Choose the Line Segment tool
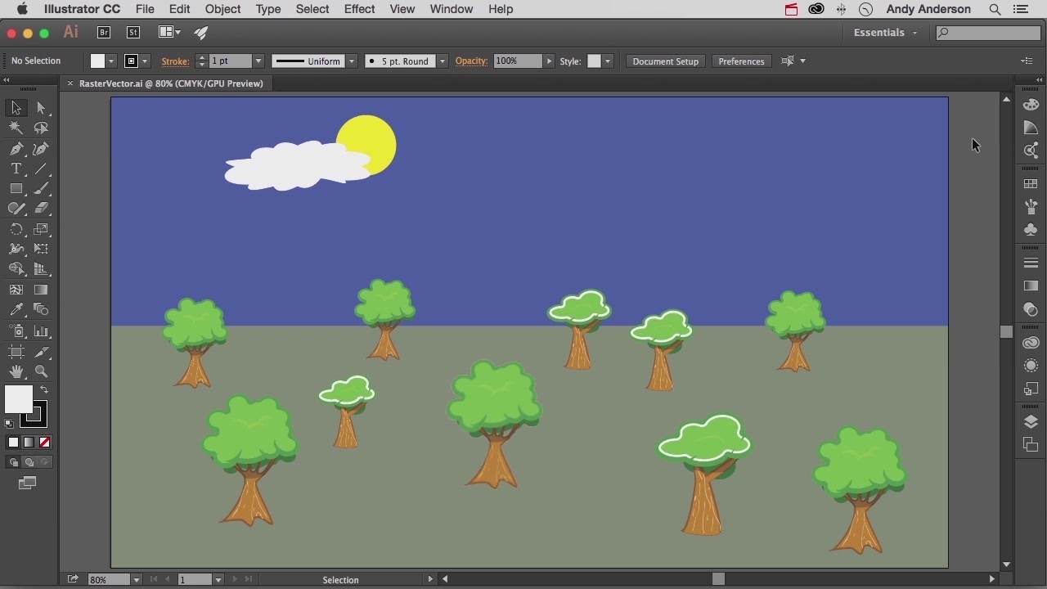The image size is (1047, 589). click(41, 169)
